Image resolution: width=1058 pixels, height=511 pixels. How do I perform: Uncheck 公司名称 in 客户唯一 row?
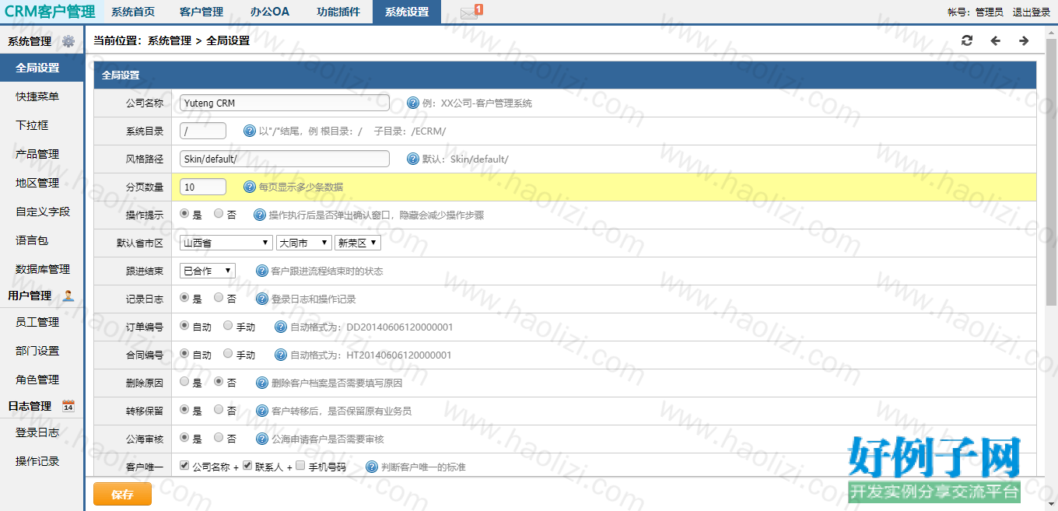(x=184, y=465)
